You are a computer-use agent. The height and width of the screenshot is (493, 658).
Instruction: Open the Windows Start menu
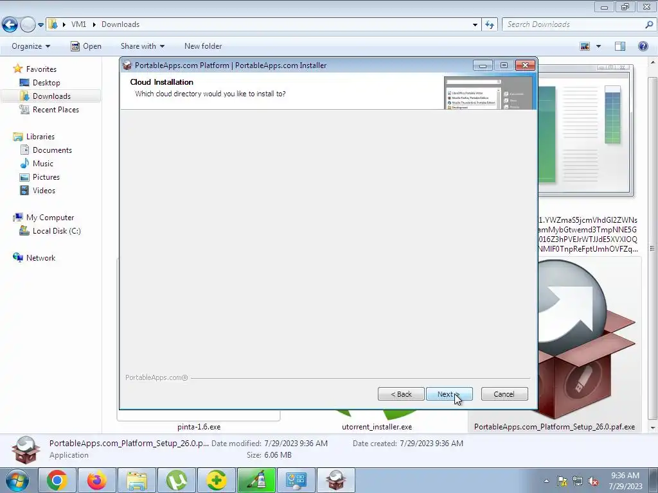17,480
